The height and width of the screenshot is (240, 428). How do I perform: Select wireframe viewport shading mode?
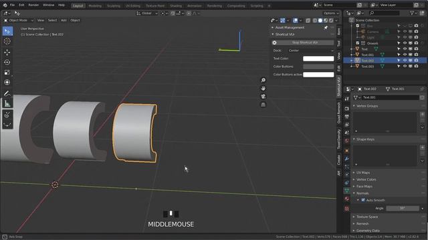pos(315,21)
